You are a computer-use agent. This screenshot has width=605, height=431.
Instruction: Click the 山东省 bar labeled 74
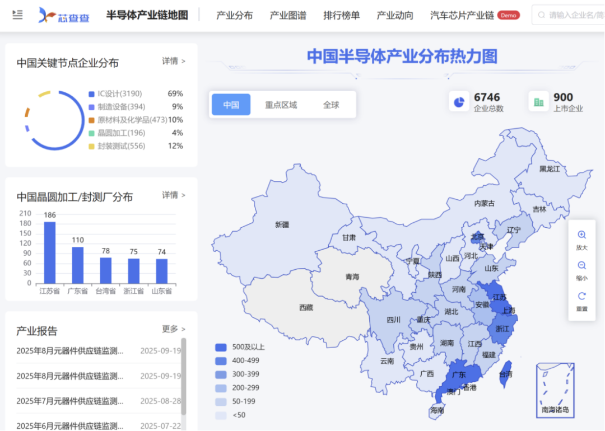(x=162, y=271)
